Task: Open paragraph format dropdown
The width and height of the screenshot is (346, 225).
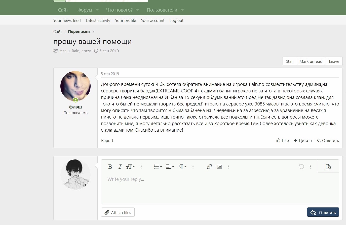Action: tap(182, 166)
